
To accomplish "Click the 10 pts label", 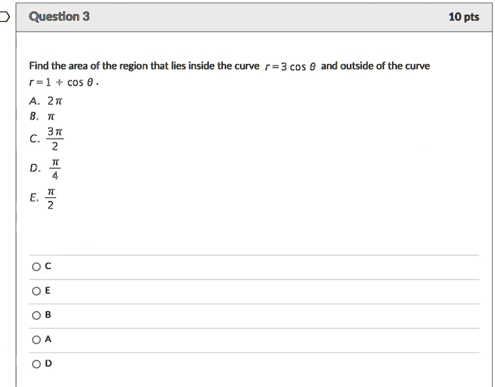I will pyautogui.click(x=464, y=16).
